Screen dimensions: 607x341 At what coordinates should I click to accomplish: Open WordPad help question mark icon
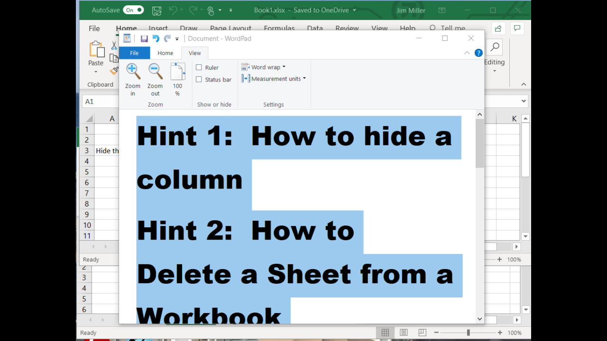[x=478, y=53]
